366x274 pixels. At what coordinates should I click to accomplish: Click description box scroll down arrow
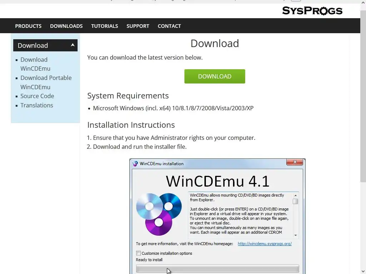coord(296,235)
